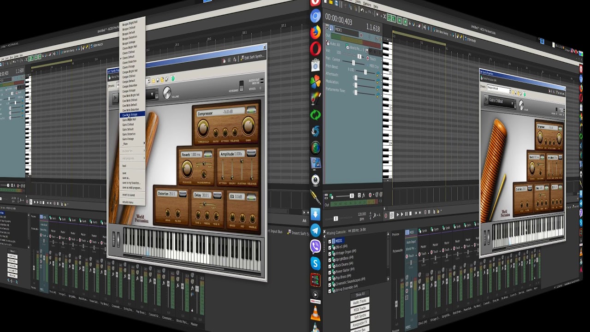Flip the Keyboard switch in the left synth
Screen dimensions: 590x332
pos(241,86)
